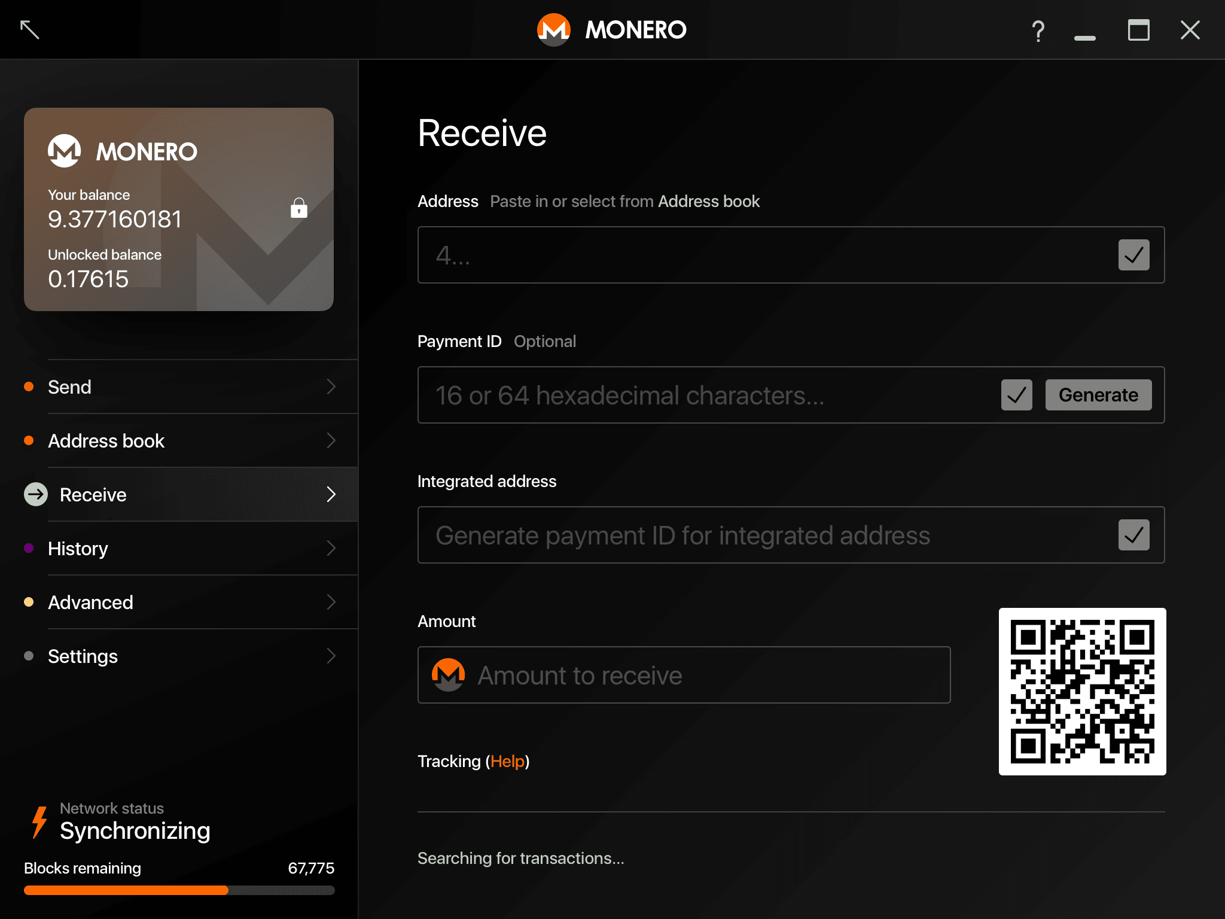Toggle the checkmark next to the Address field
The height and width of the screenshot is (919, 1225).
(1133, 255)
